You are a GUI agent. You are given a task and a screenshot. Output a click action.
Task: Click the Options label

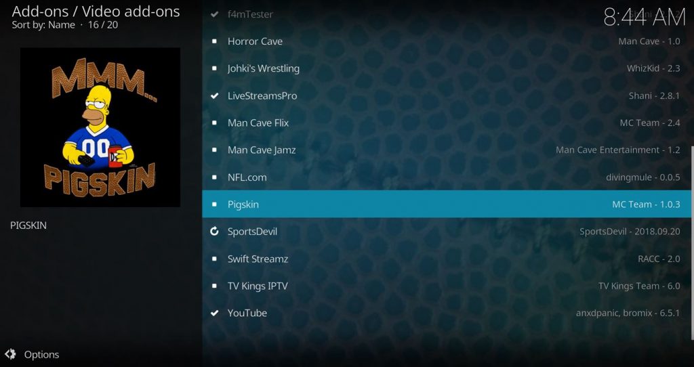41,355
